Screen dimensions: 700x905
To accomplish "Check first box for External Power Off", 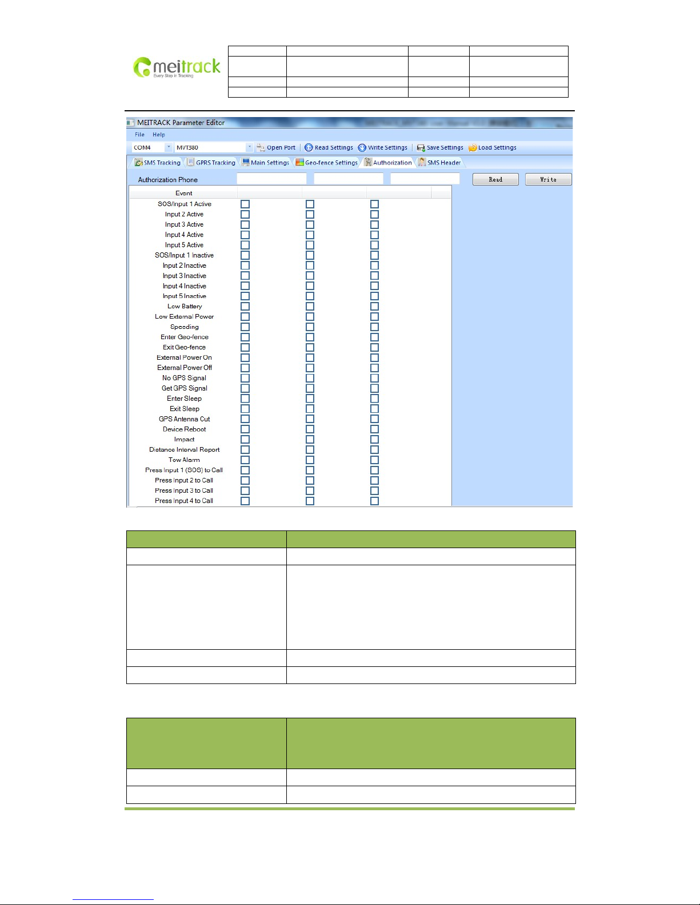I will pos(245,368).
